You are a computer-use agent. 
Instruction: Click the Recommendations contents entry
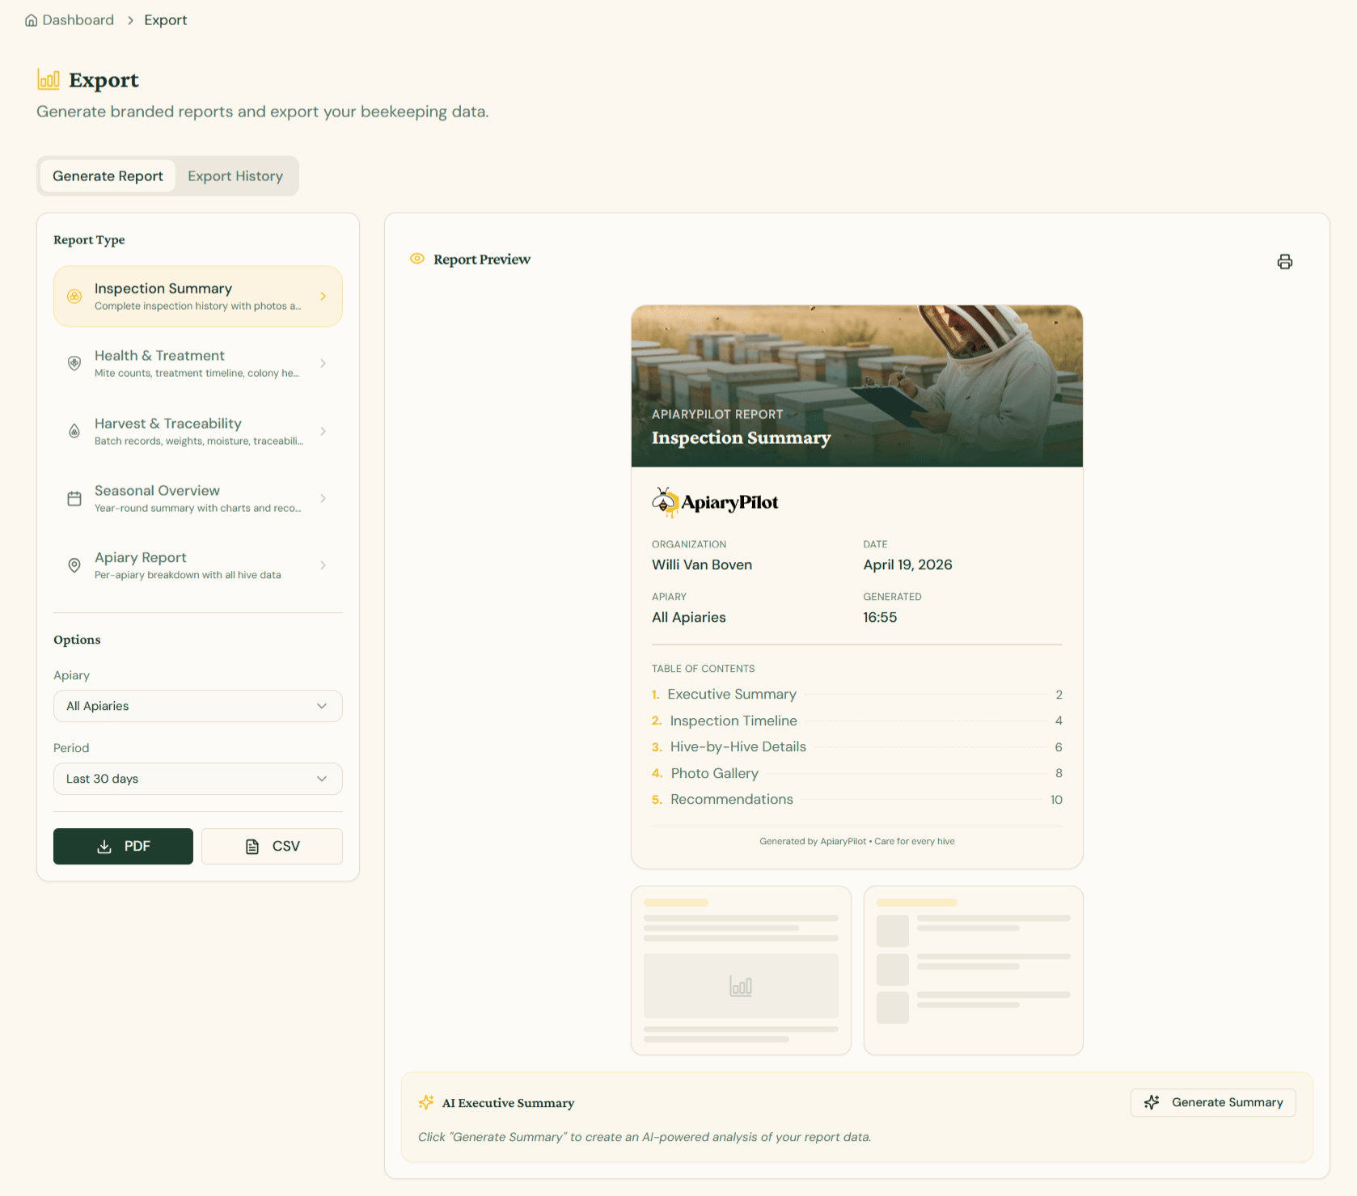tap(856, 800)
